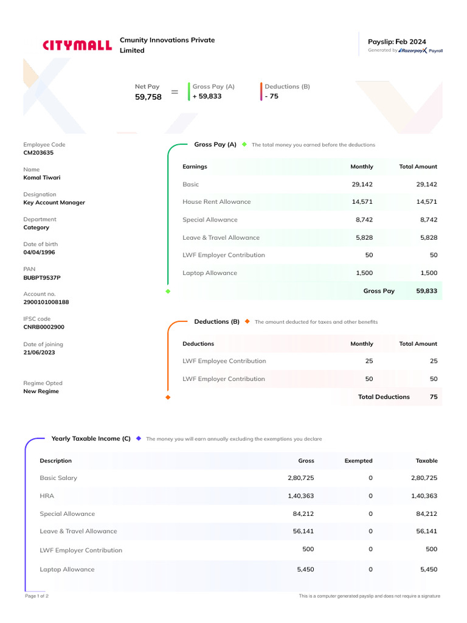467x623 pixels.
Task: Select House Rent Allowance monthly amount 14,571
Action: [362, 202]
